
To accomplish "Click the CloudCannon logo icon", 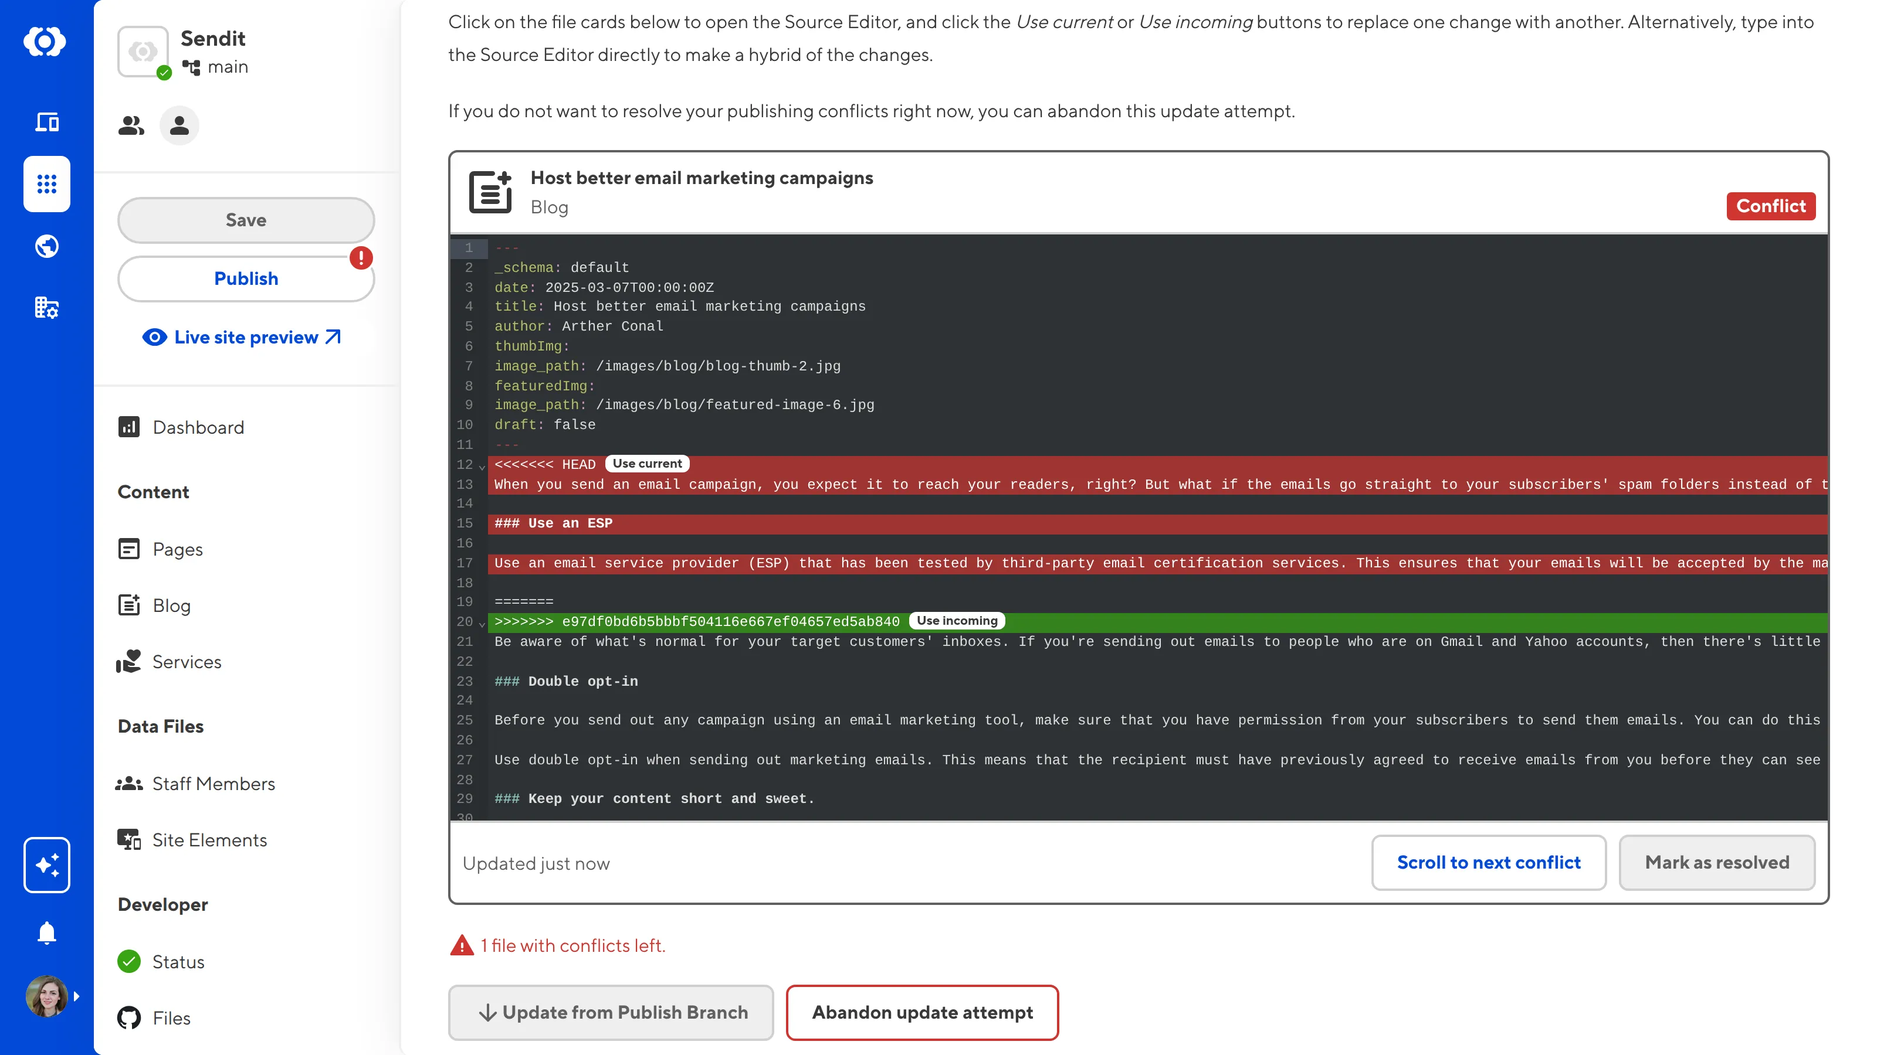I will click(45, 42).
